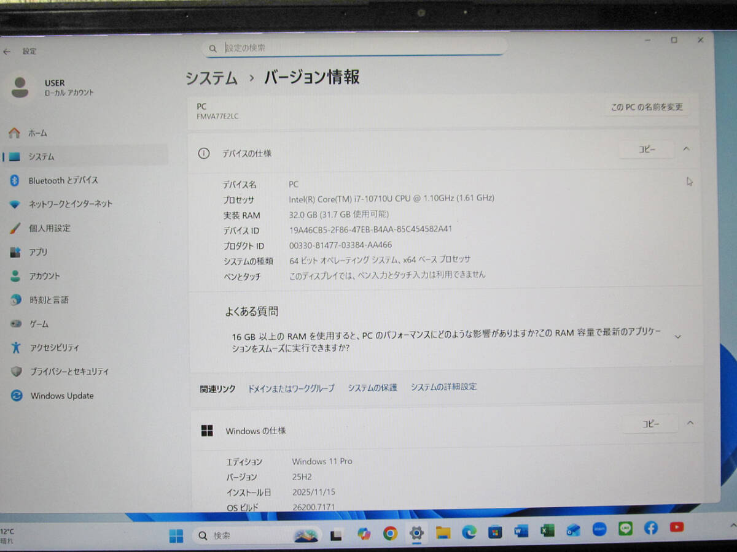Copy the デバイスの仕様 details
Screen dimensions: 737x552
647,149
